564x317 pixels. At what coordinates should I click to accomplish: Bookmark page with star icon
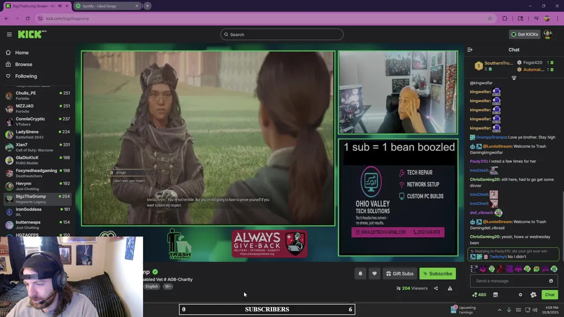pos(490,18)
